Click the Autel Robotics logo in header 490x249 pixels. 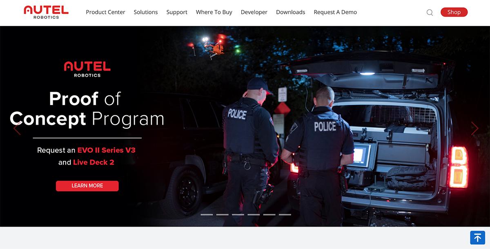coord(46,12)
